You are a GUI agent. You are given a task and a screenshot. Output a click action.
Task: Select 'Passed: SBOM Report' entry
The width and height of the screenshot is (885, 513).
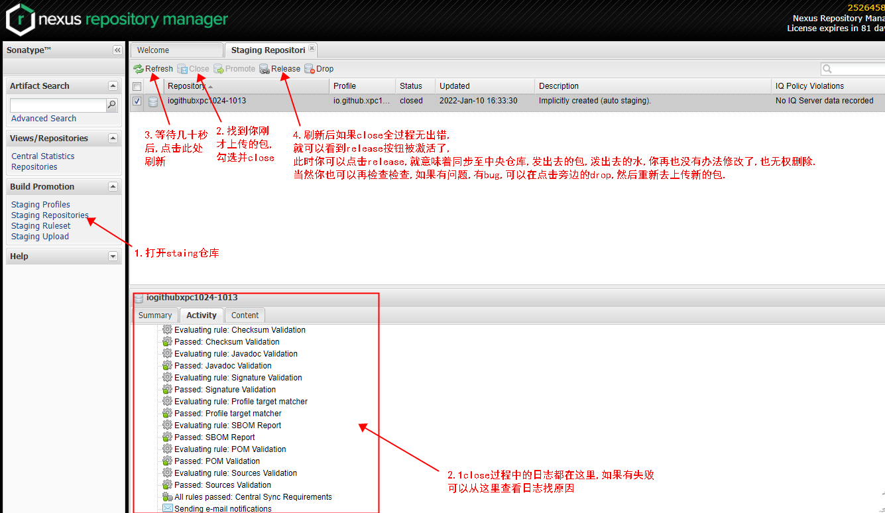tap(214, 437)
